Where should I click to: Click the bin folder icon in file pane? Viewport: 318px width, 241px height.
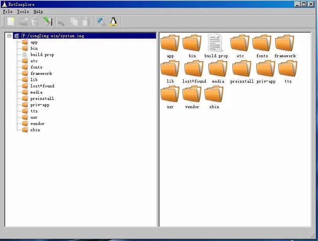click(192, 43)
